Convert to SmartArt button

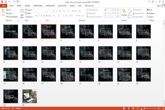[94, 17]
